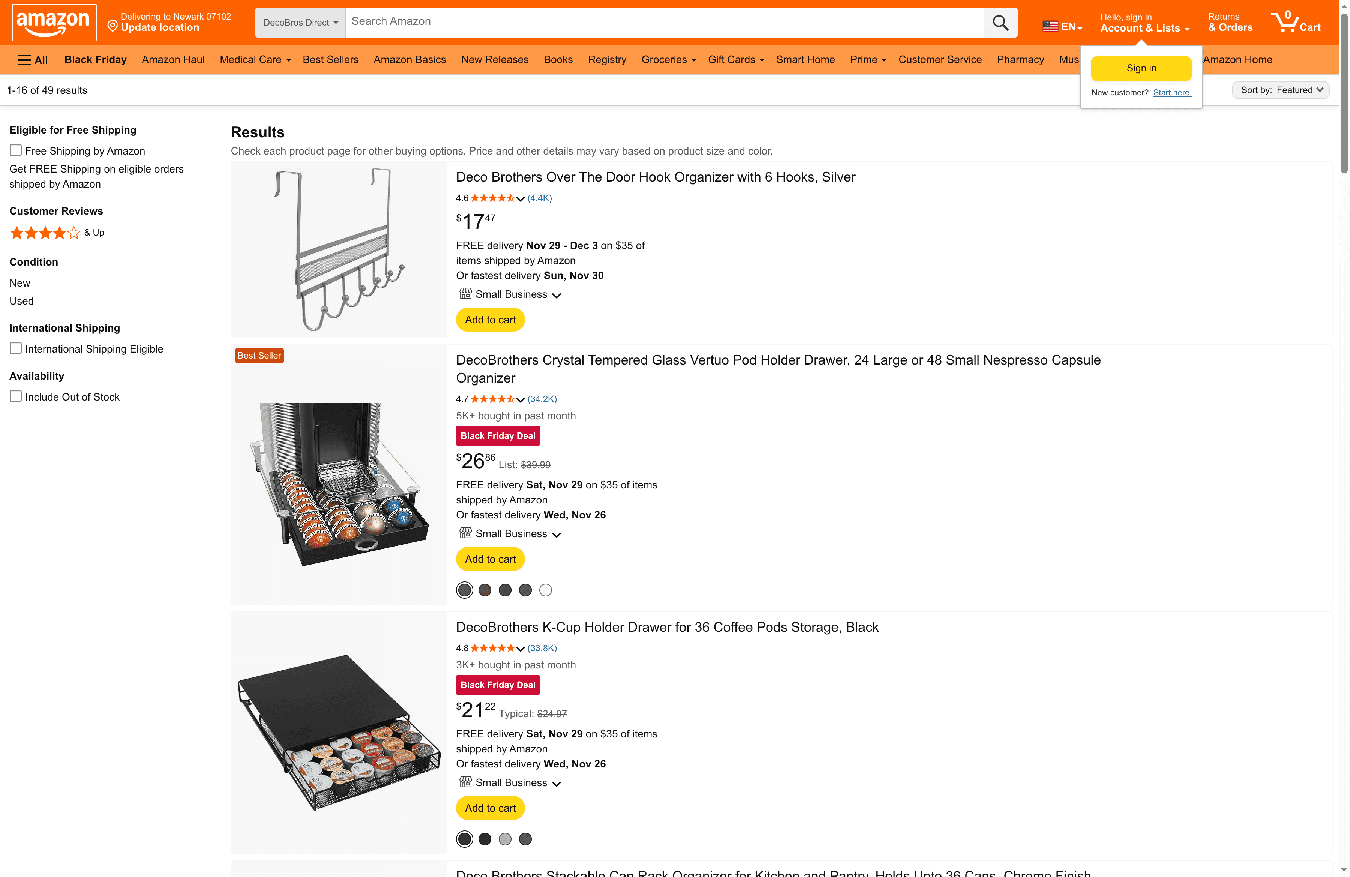Image resolution: width=1350 pixels, height=877 pixels.
Task: Click the search magnifying glass icon
Action: coord(1000,22)
